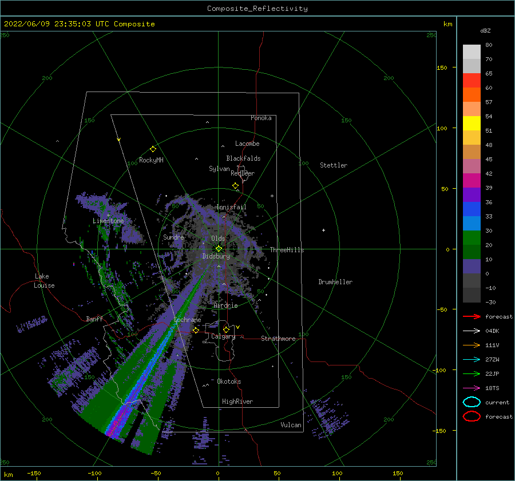Click the Drumheller city label

pyautogui.click(x=335, y=282)
